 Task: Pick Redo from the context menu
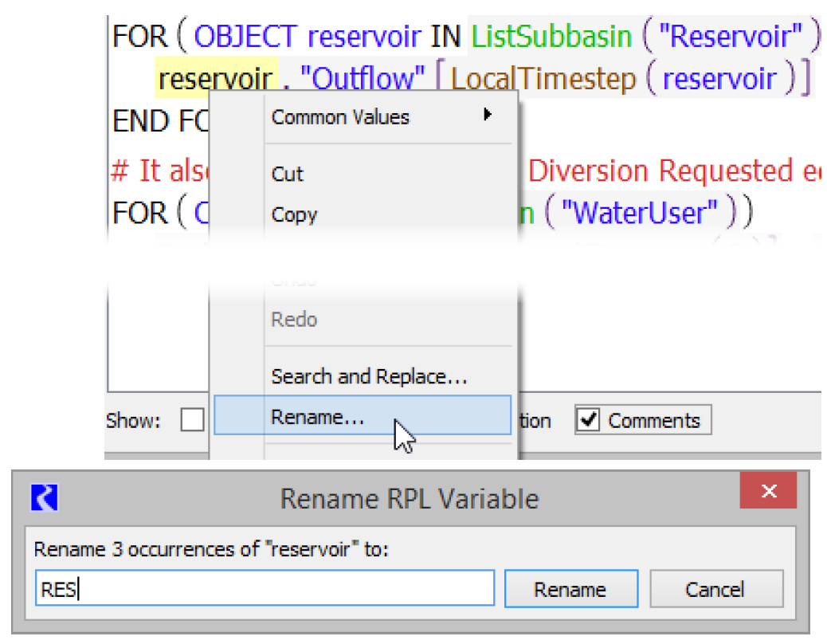pos(294,320)
